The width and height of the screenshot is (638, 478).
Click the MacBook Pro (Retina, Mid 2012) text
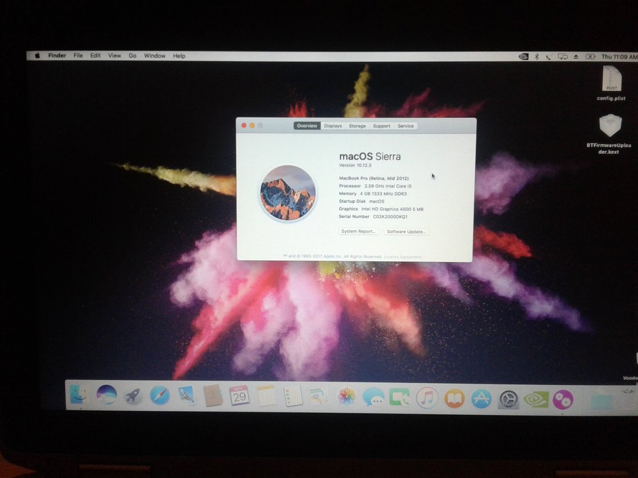(x=374, y=178)
